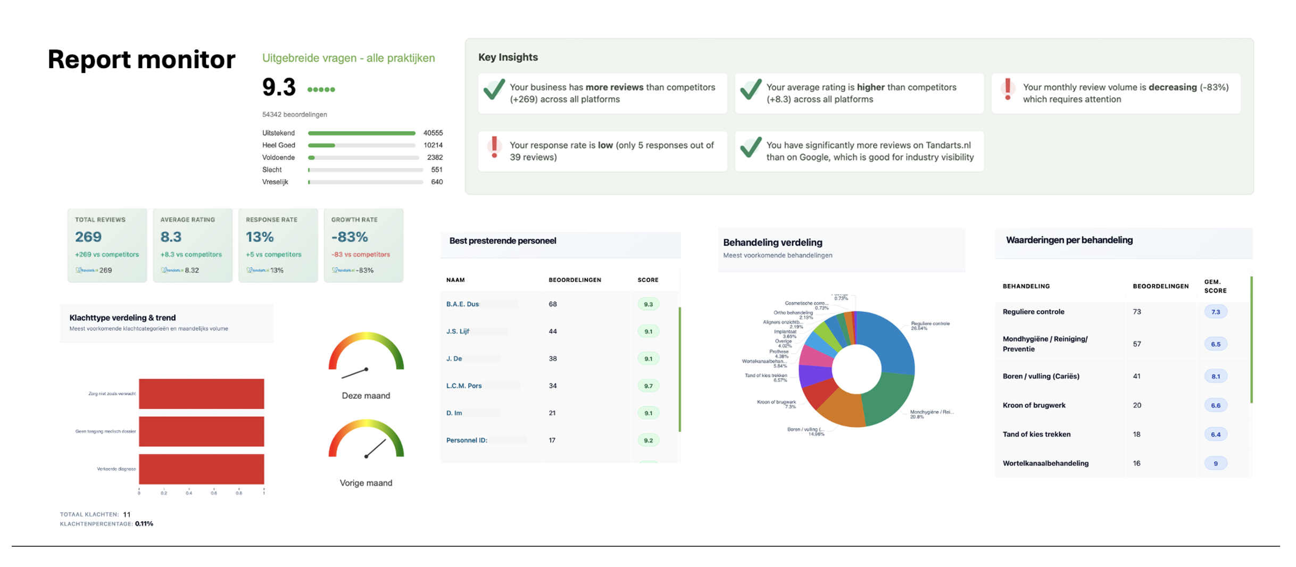Click the scrollbar of the Best presterende personeel table
The image size is (1296, 567).
click(x=679, y=369)
